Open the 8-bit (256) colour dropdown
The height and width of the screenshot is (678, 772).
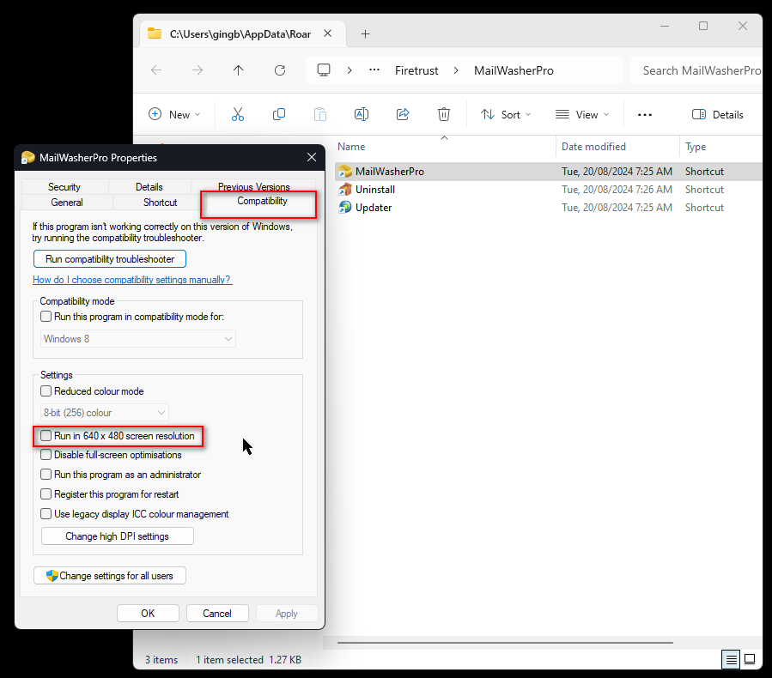pyautogui.click(x=105, y=412)
